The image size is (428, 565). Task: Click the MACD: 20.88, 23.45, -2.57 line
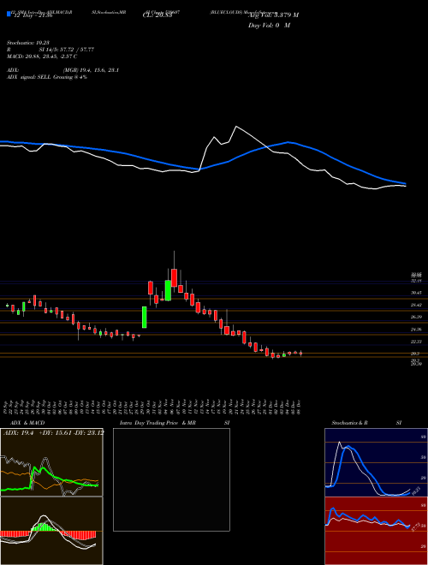pos(42,56)
